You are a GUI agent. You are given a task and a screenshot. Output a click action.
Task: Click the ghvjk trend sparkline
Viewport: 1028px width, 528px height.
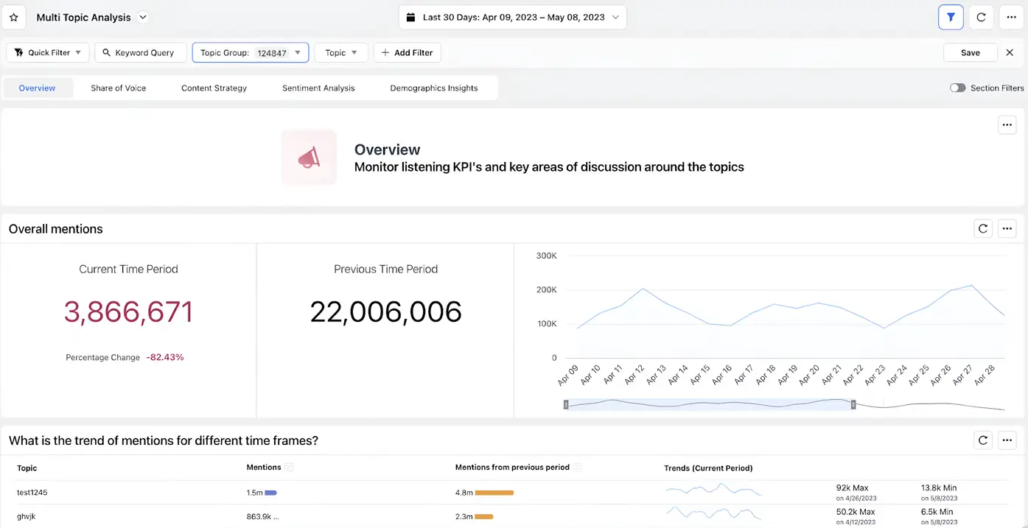click(x=713, y=513)
